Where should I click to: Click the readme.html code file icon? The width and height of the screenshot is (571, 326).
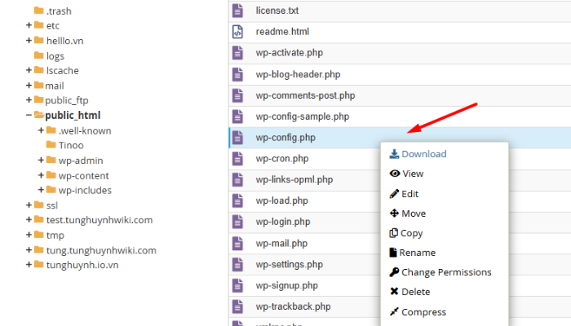(237, 32)
